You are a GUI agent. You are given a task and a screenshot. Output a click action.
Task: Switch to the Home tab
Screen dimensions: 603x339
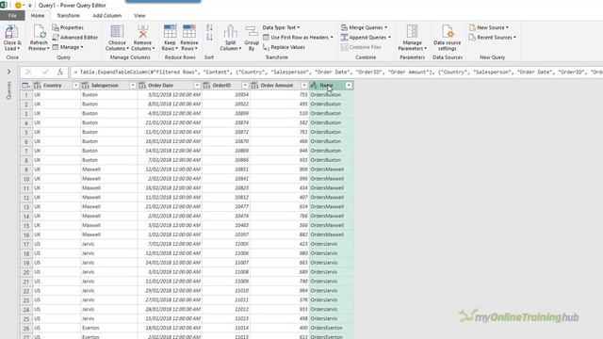(x=38, y=16)
